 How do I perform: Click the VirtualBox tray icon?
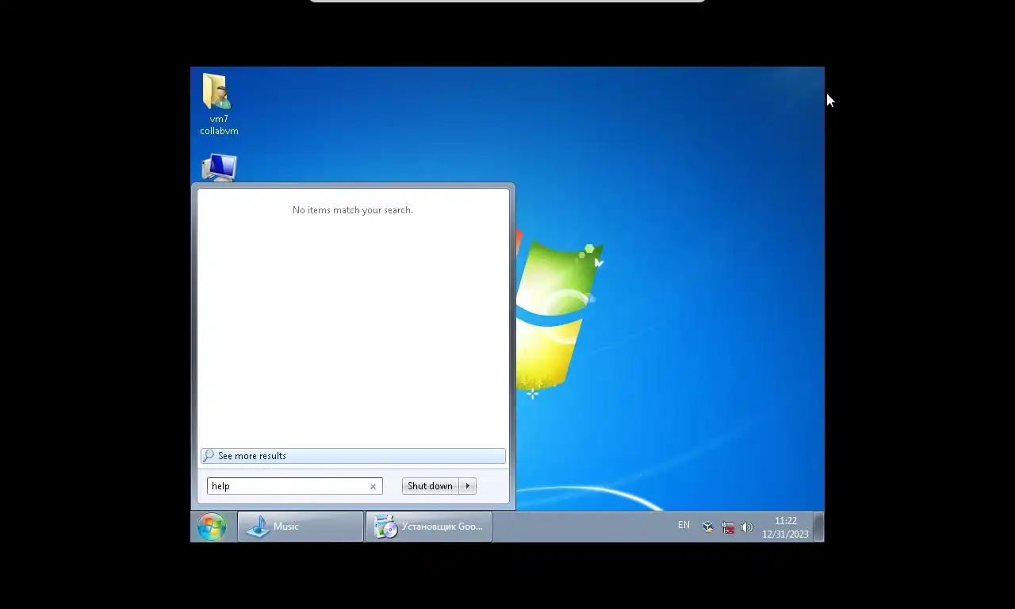click(708, 527)
